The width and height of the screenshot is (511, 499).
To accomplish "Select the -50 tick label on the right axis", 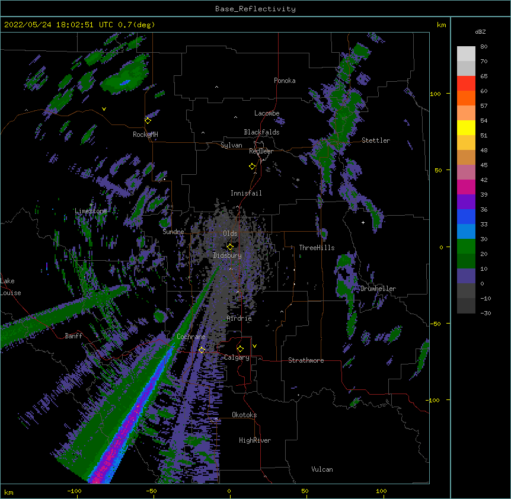I will click(435, 324).
